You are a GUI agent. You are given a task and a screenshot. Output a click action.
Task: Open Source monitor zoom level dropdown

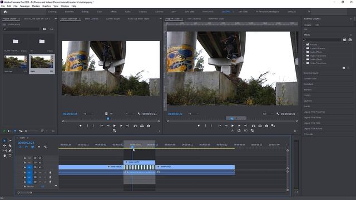(88, 114)
